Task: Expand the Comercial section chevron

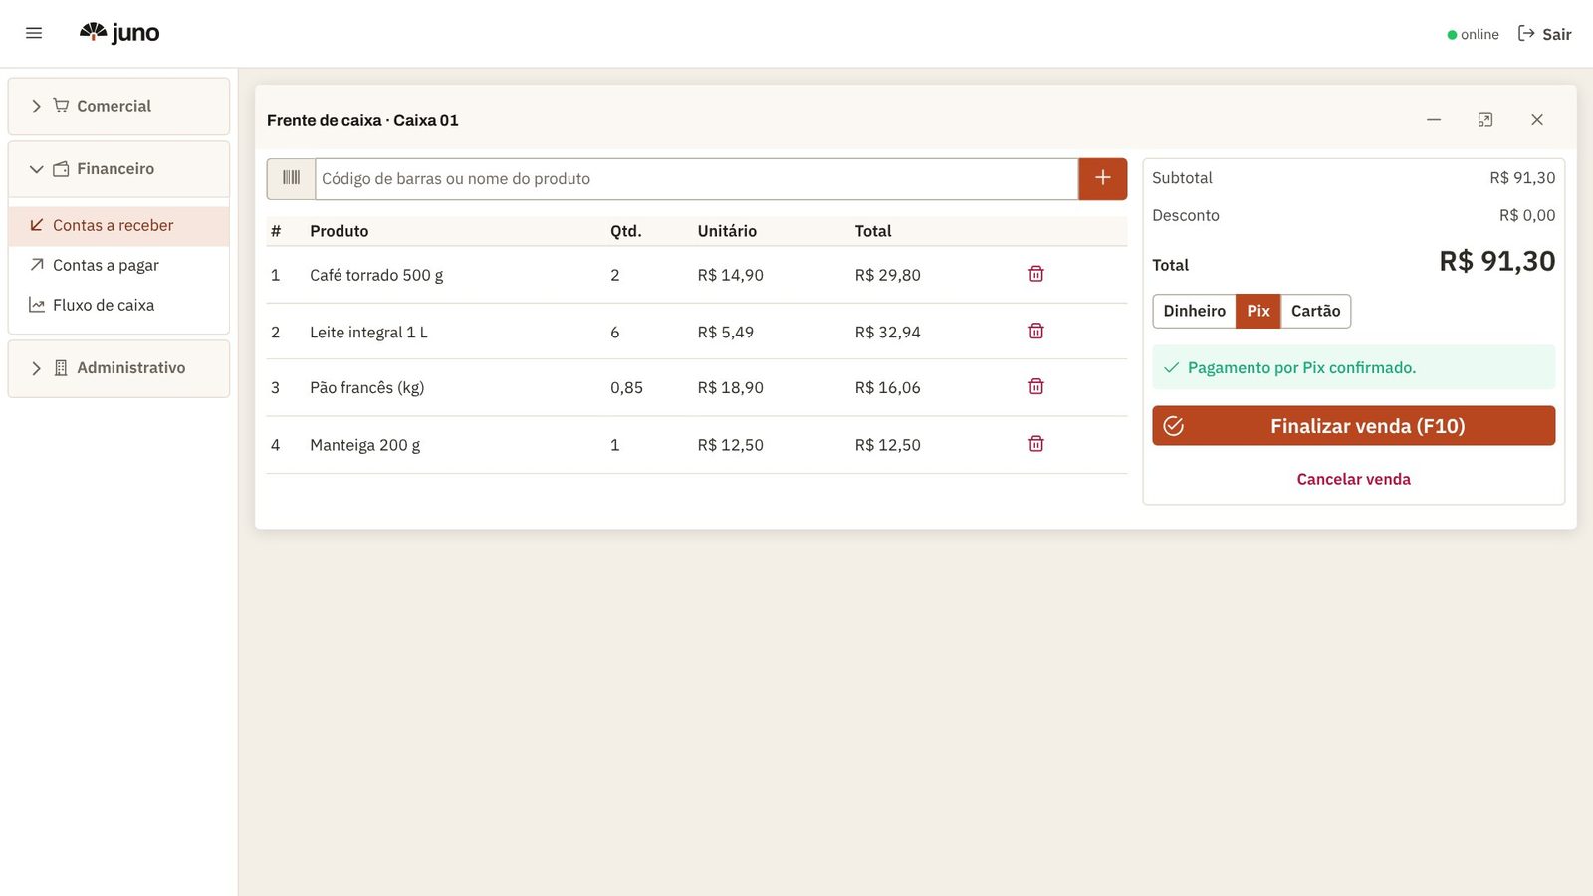Action: pos(36,106)
